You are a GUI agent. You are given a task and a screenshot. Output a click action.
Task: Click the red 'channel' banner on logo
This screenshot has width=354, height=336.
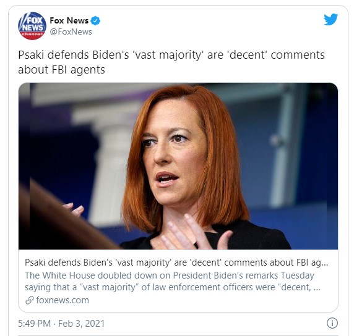click(32, 34)
